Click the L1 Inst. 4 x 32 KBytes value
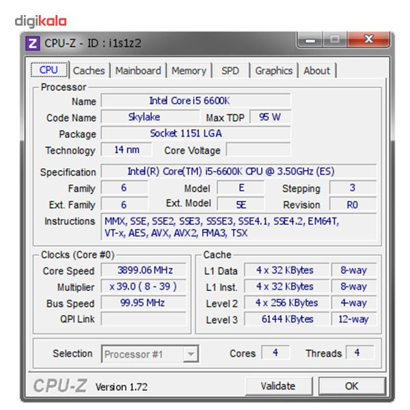Image resolution: width=410 pixels, height=410 pixels. 286,286
